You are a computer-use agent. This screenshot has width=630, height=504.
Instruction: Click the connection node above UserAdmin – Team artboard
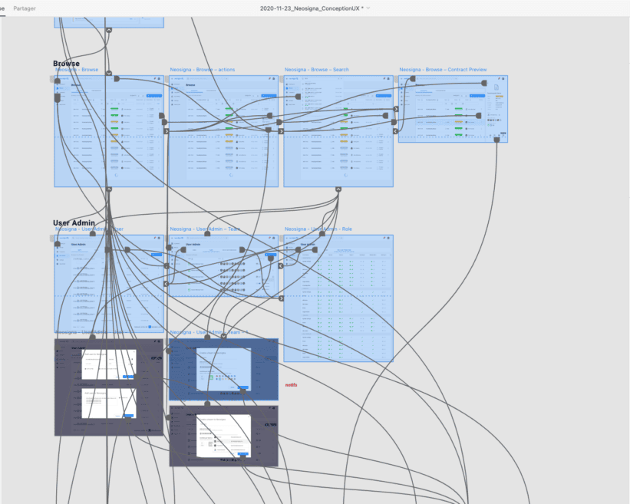[206, 235]
